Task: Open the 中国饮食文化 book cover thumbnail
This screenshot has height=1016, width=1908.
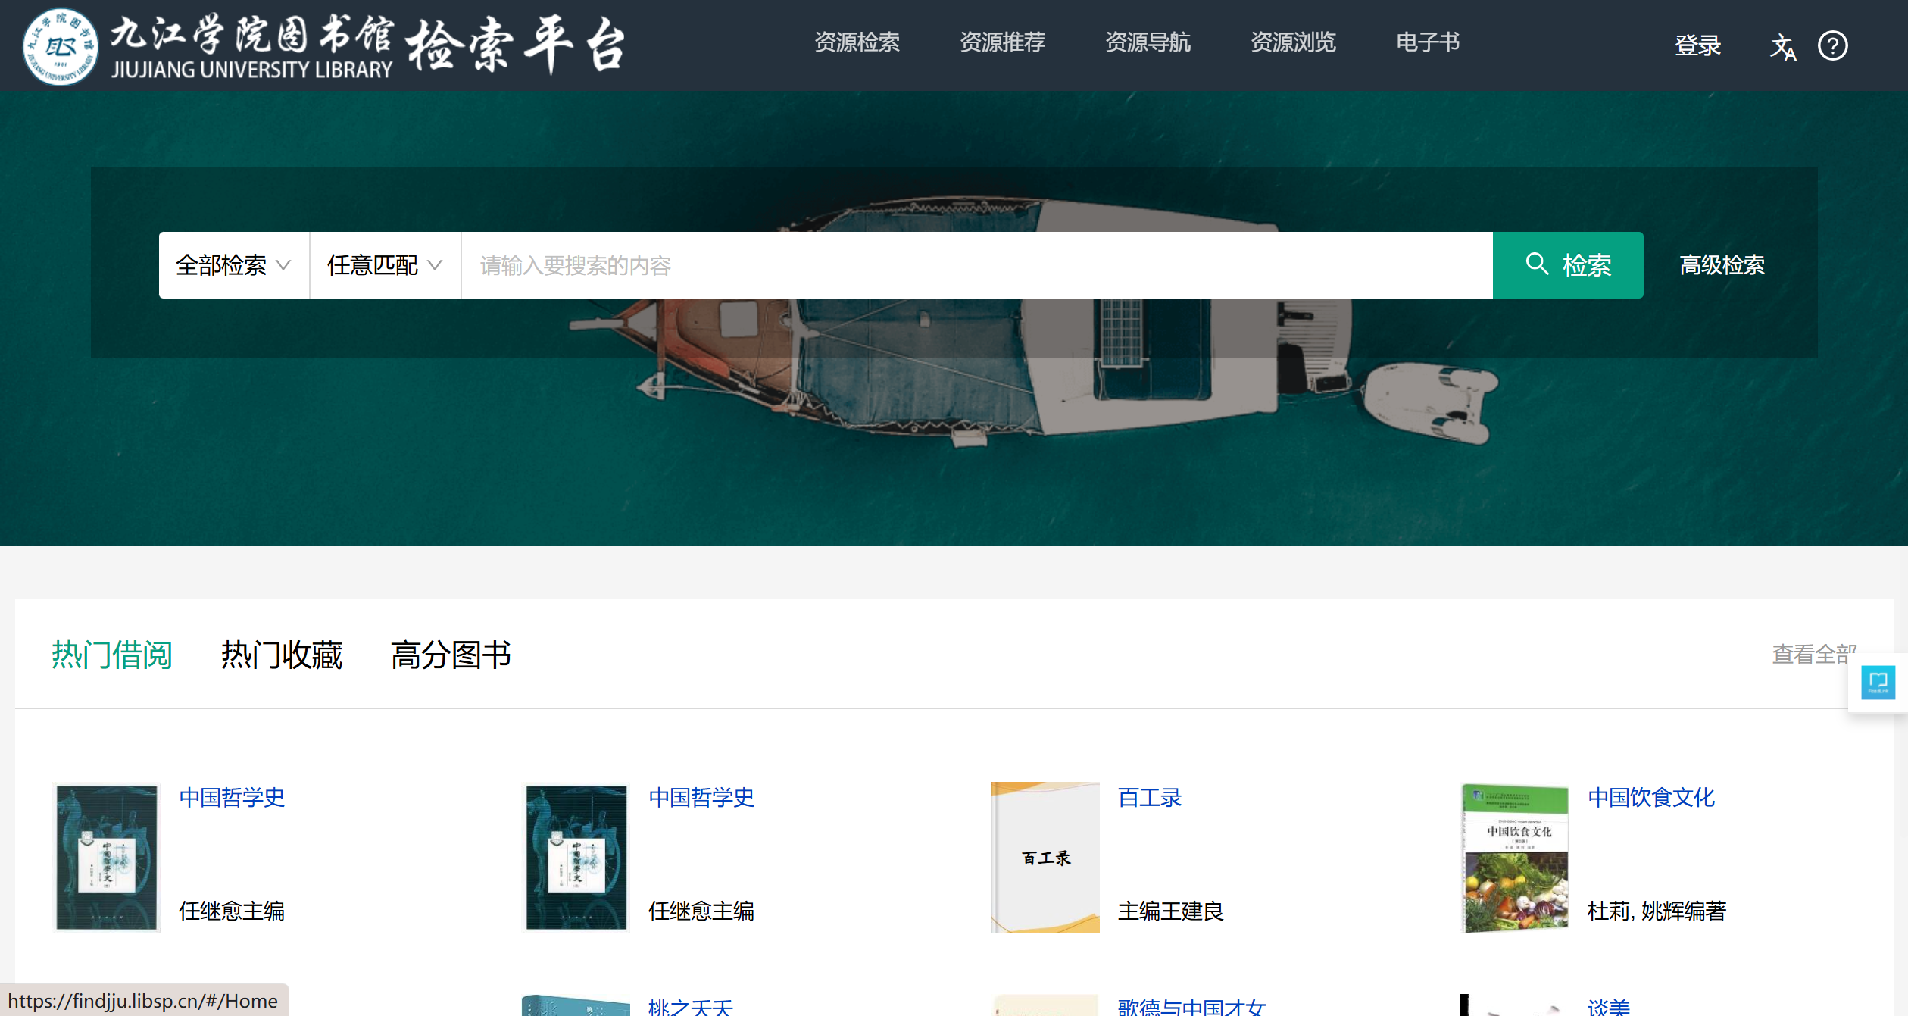Action: [x=1514, y=857]
